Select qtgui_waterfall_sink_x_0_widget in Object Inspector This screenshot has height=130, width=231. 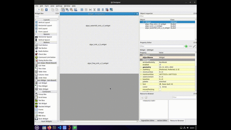pyautogui.click(x=157, y=28)
